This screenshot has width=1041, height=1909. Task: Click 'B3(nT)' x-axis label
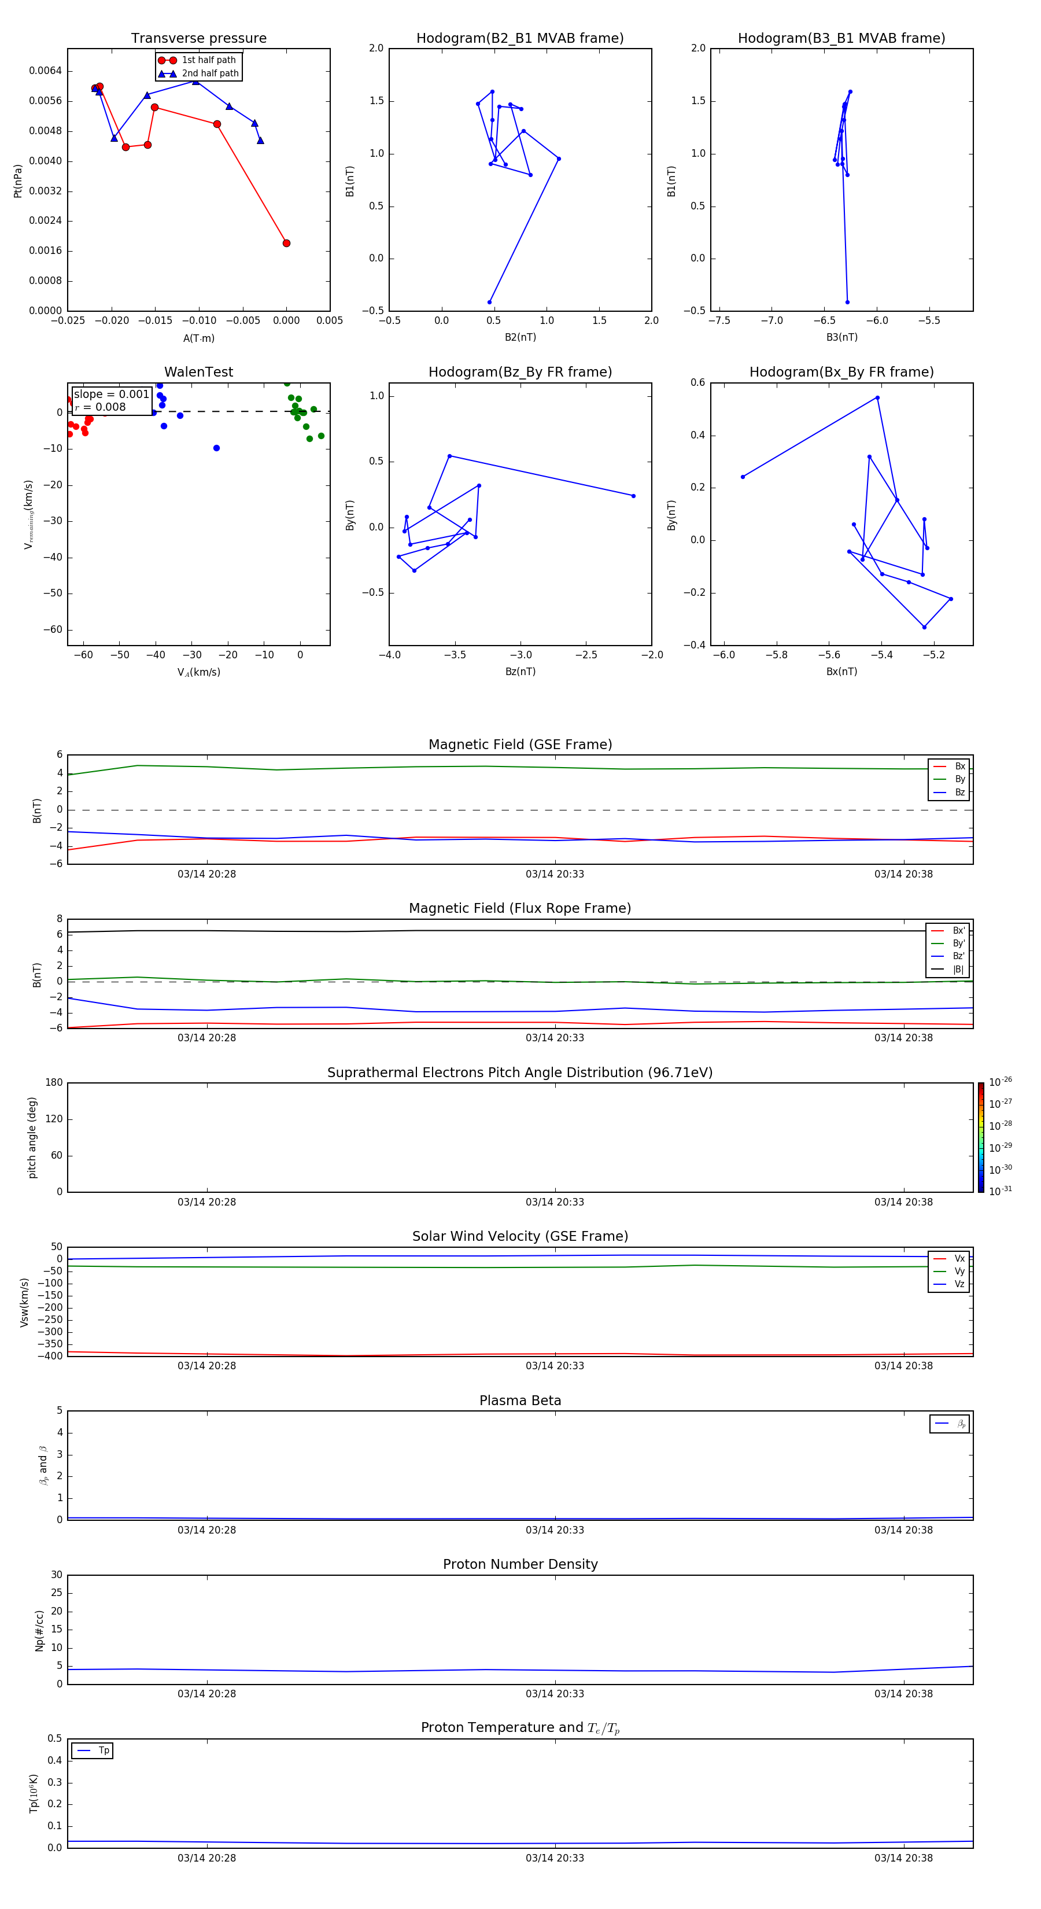[x=841, y=338]
